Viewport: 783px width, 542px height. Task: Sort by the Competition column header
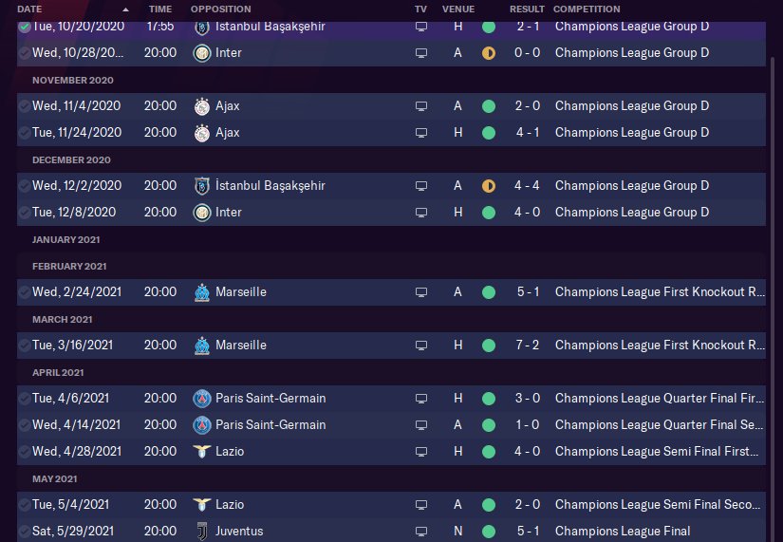[x=587, y=9]
